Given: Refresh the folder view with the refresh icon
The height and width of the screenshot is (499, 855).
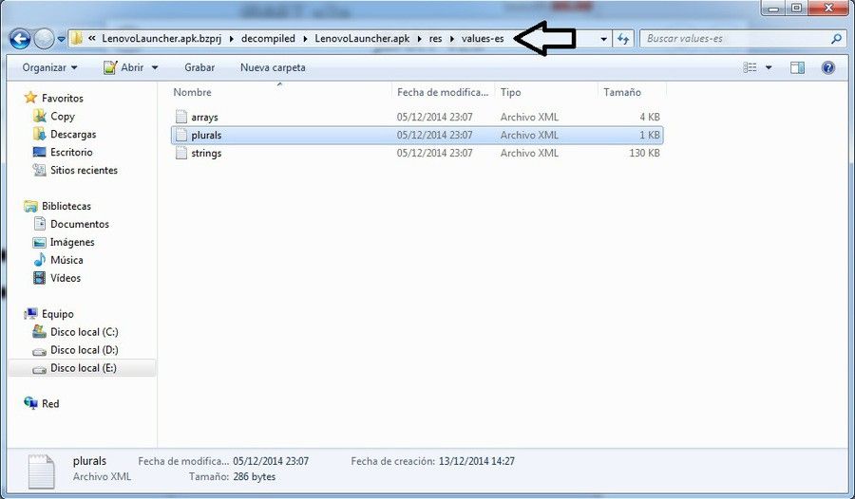Looking at the screenshot, I should click(622, 39).
